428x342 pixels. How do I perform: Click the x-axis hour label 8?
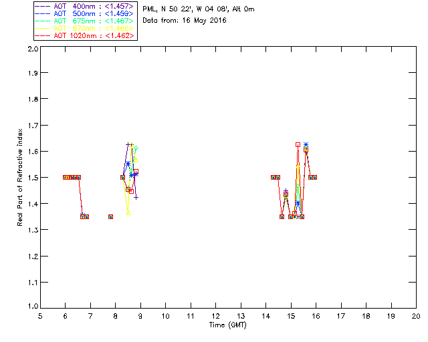116,316
